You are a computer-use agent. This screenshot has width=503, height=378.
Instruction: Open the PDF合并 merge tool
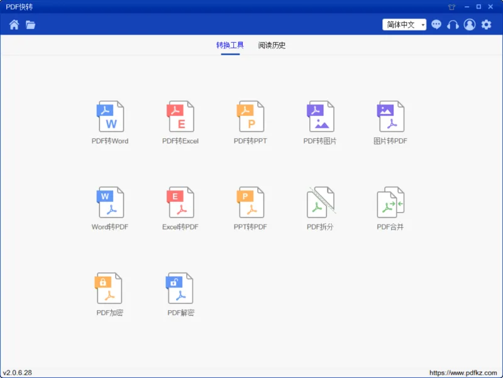[x=390, y=209]
